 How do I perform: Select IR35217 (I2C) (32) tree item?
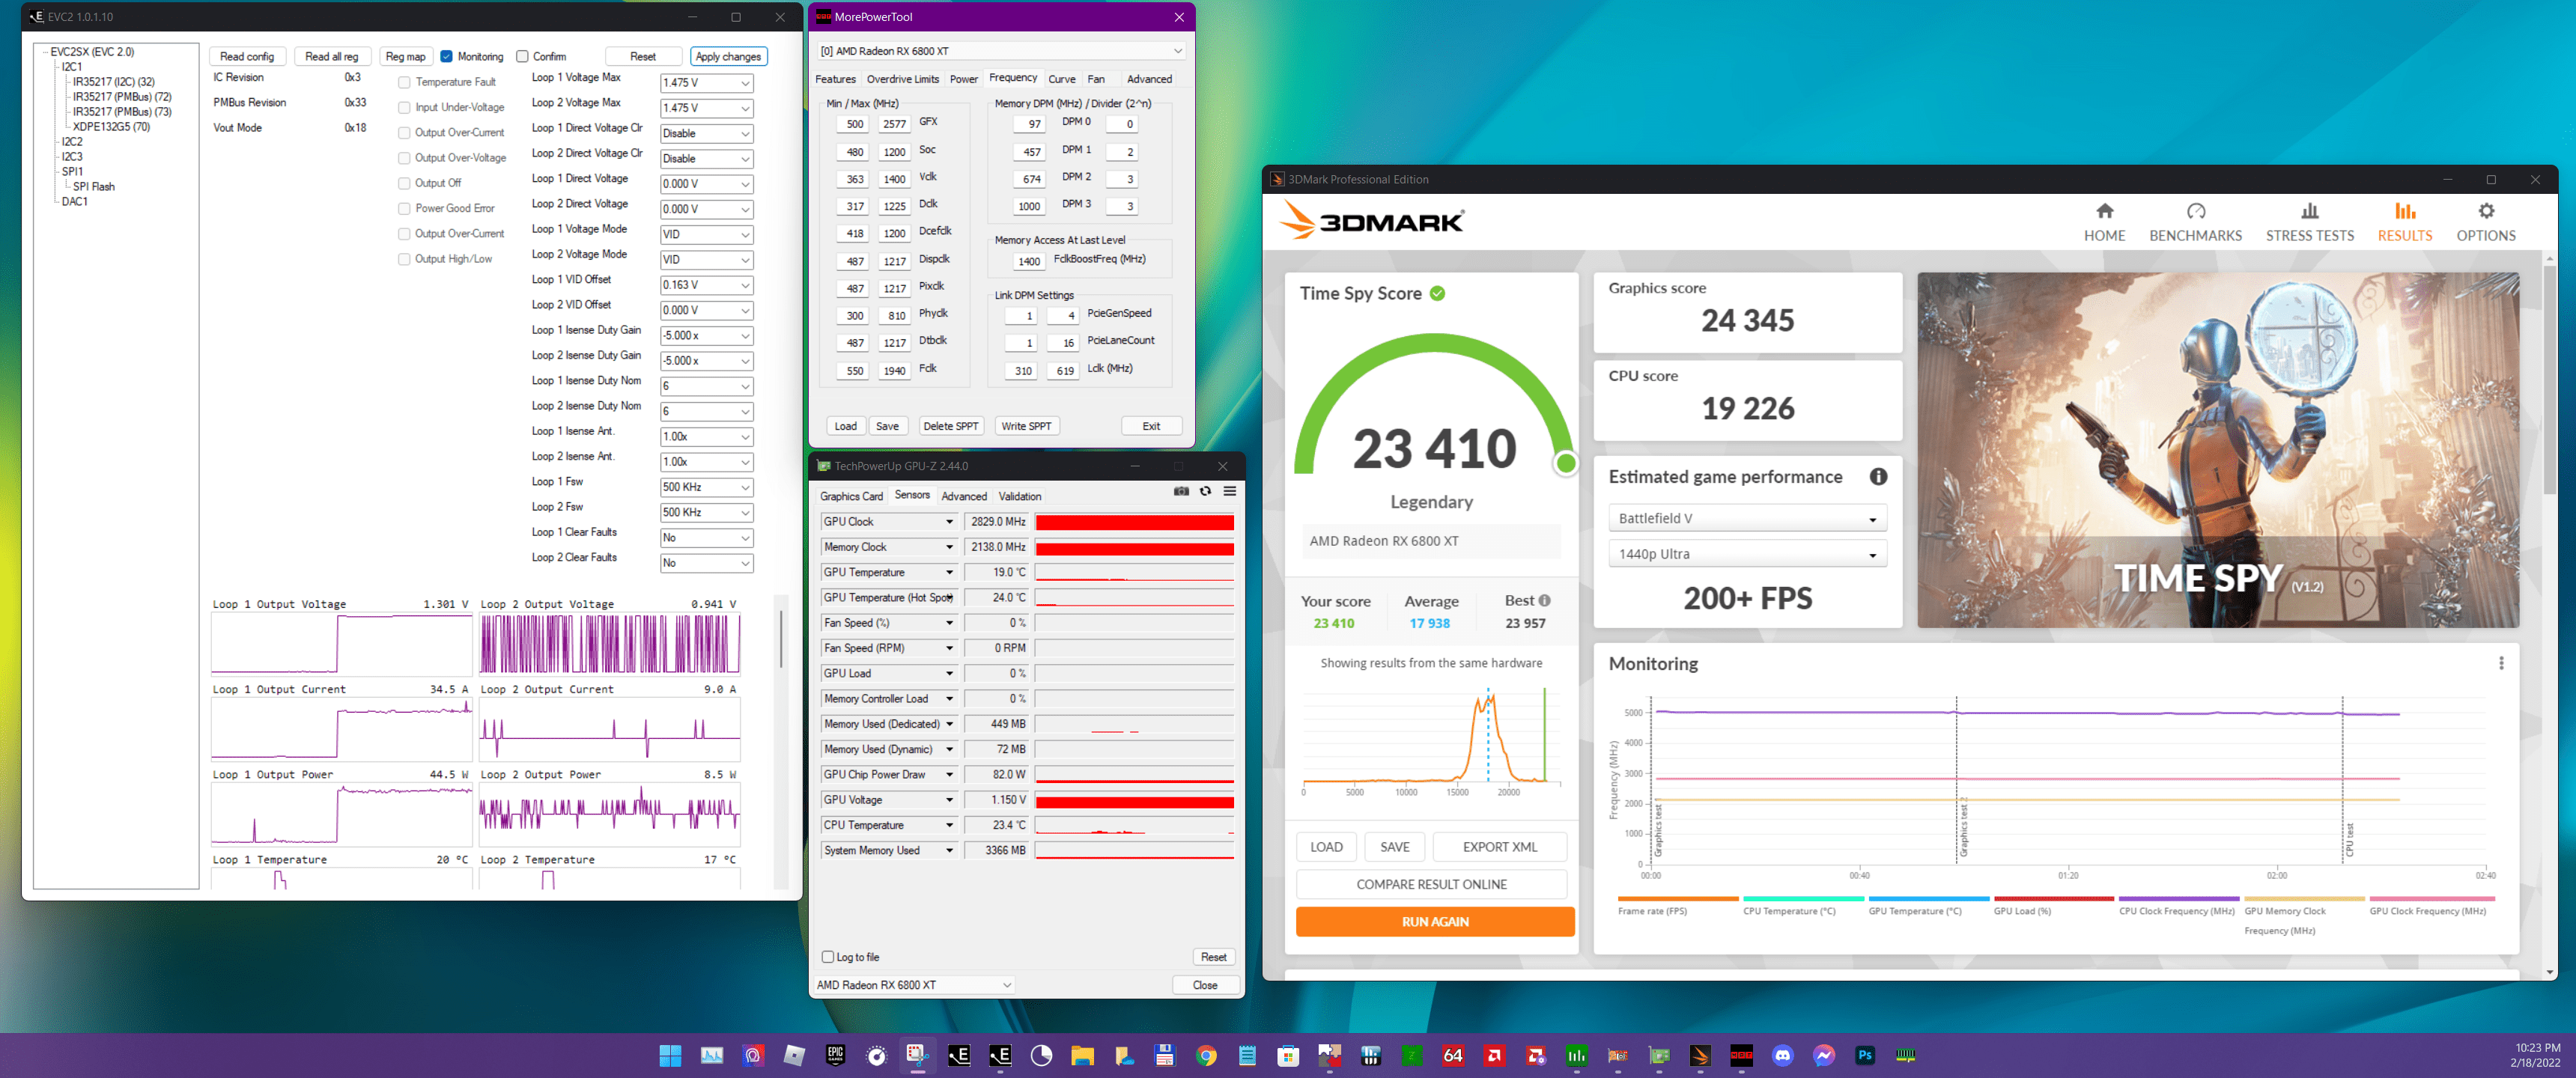pos(114,82)
